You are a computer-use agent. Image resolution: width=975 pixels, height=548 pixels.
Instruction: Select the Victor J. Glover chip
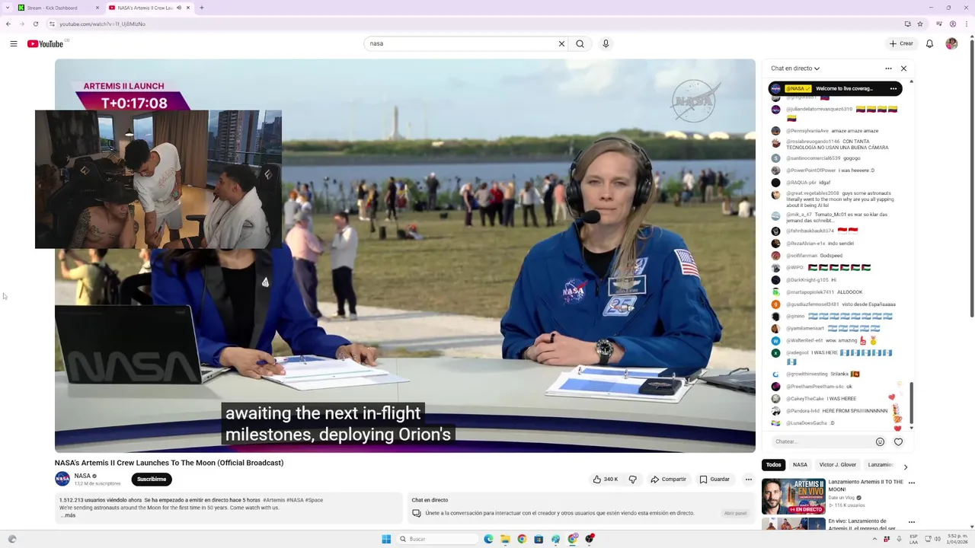(837, 465)
